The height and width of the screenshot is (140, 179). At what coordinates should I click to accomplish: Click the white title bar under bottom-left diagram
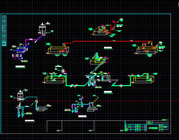tap(30, 121)
